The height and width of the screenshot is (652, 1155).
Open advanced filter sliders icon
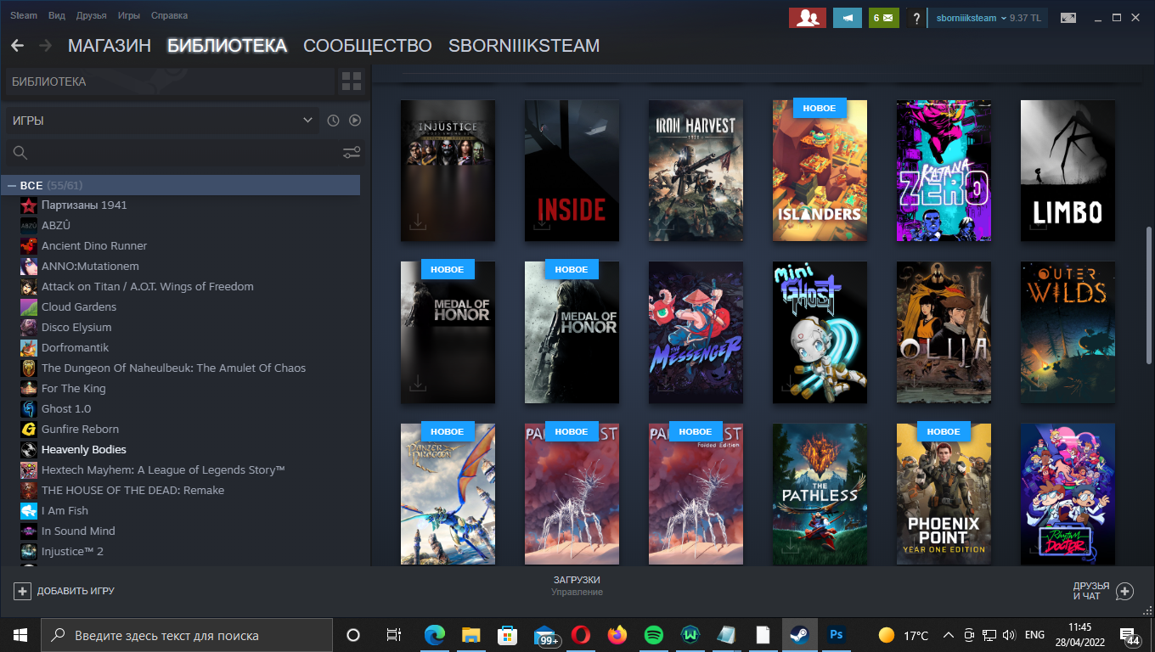click(351, 153)
